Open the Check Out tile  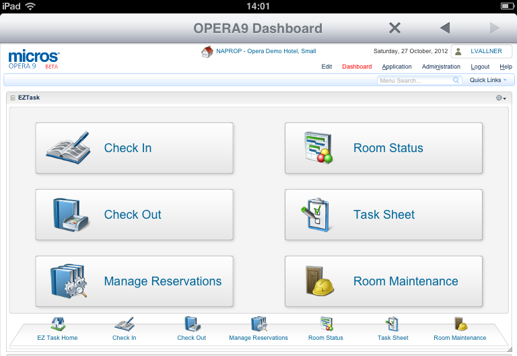pyautogui.click(x=134, y=215)
